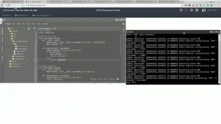Select the basic_example.py editor tab

tap(45, 29)
